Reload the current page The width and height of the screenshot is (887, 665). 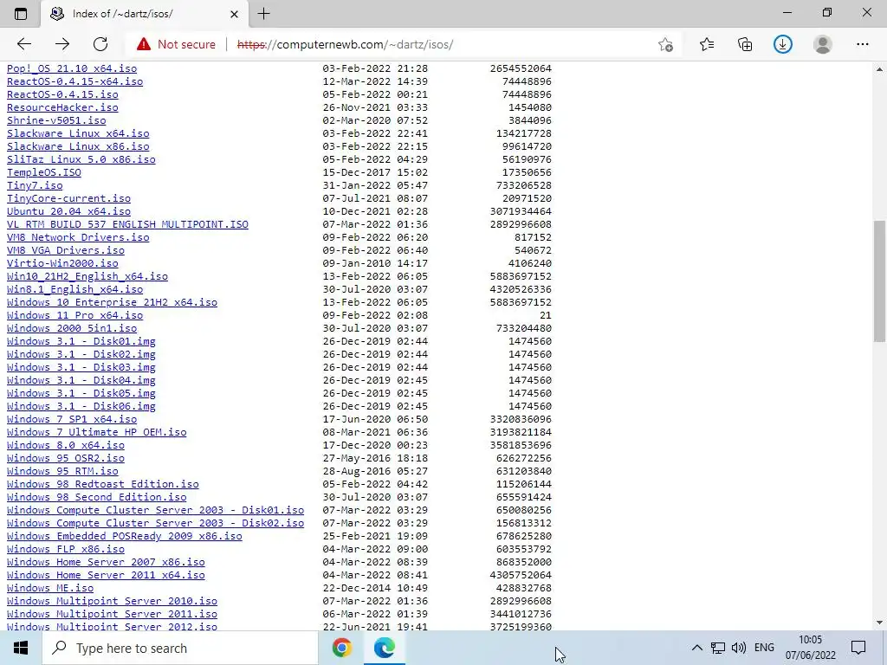coord(100,44)
